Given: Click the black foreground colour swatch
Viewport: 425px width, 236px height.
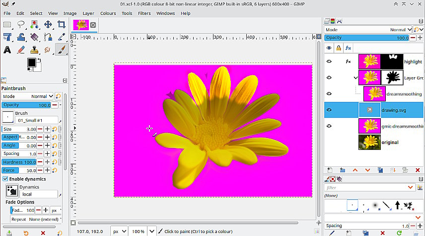Looking at the screenshot, I should (x=31, y=62).
